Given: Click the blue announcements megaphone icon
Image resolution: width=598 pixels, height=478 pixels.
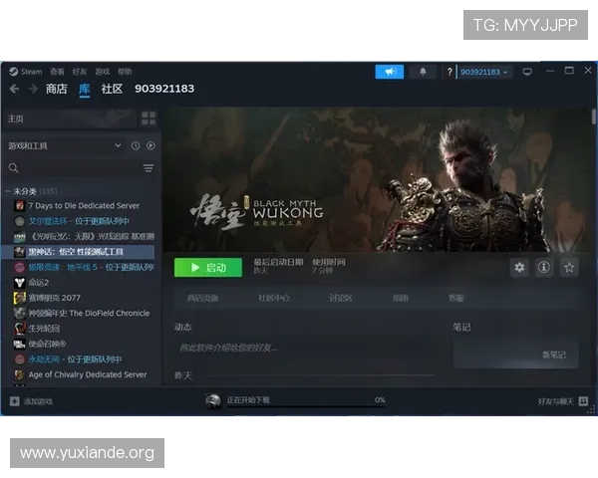Looking at the screenshot, I should [390, 72].
